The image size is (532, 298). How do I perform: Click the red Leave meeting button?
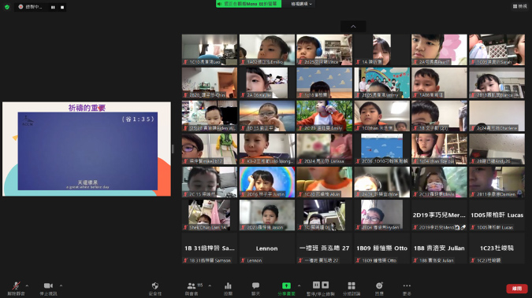[x=517, y=289]
